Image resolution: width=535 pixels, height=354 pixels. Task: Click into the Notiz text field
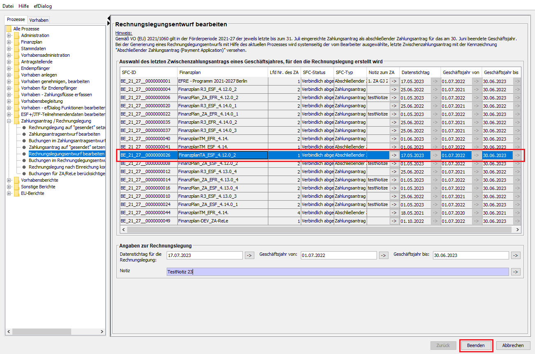(x=337, y=272)
